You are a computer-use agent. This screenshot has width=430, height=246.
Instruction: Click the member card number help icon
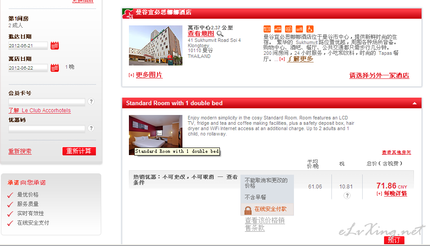tap(91, 101)
